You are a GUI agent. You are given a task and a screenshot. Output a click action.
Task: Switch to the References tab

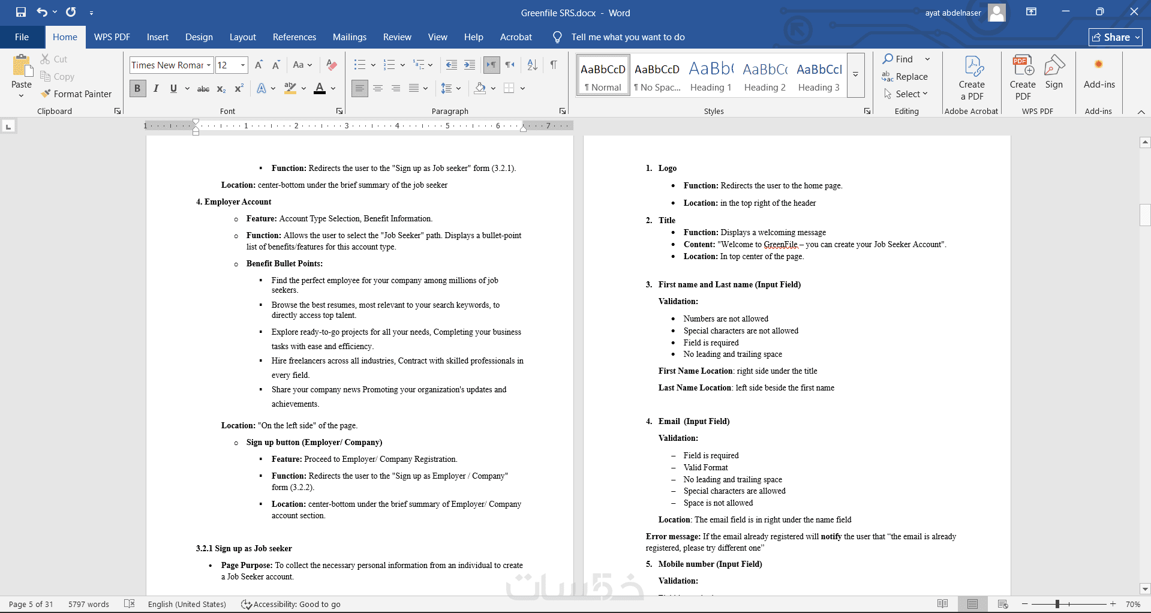coord(294,37)
